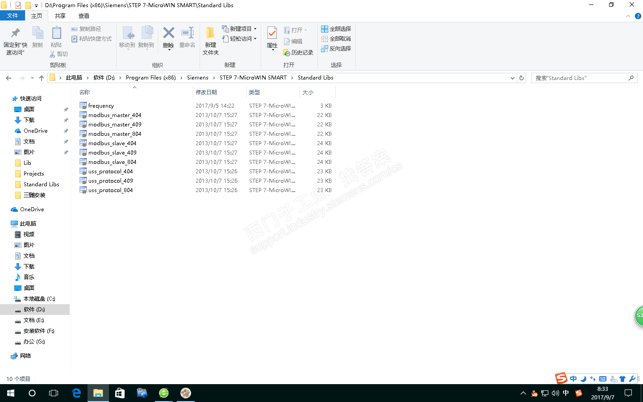Open Windows Store on taskbar

point(120,393)
